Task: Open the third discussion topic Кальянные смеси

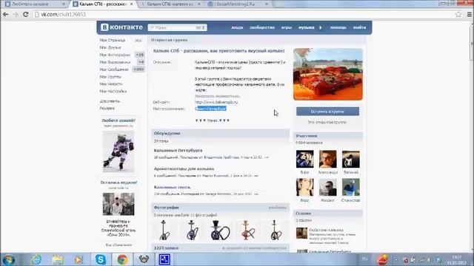Action: click(x=172, y=187)
